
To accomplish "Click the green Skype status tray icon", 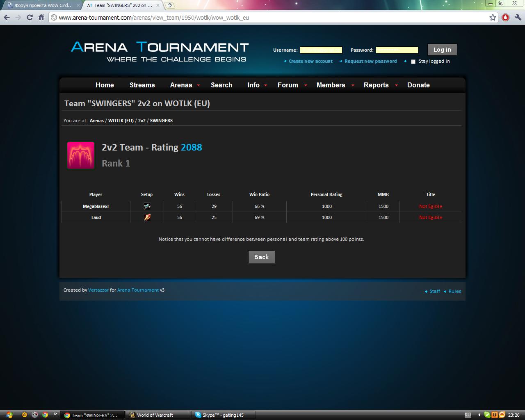I will 487,415.
